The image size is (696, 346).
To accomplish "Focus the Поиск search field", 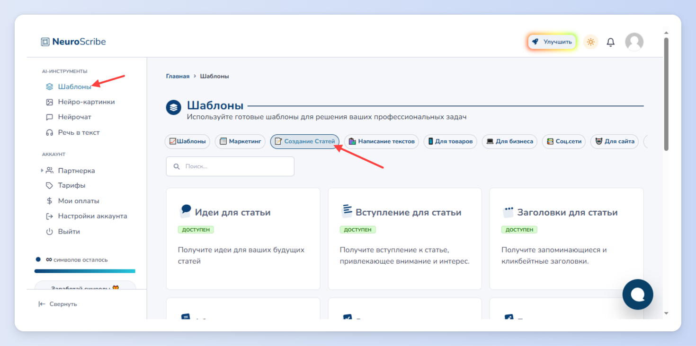I will point(230,166).
